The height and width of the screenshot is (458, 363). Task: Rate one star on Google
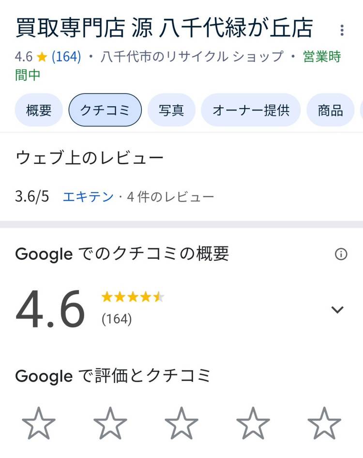pos(39,423)
